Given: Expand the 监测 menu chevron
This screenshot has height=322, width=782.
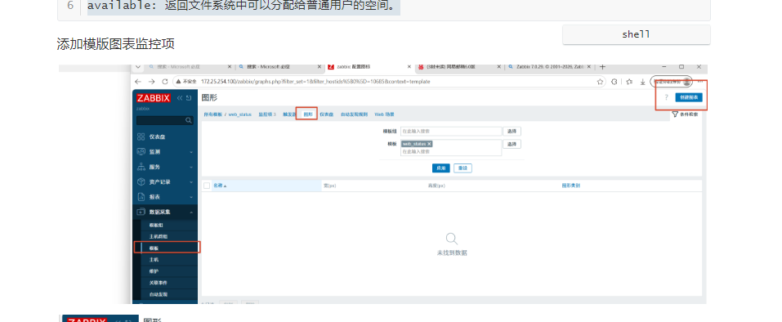Looking at the screenshot, I should pos(191,152).
